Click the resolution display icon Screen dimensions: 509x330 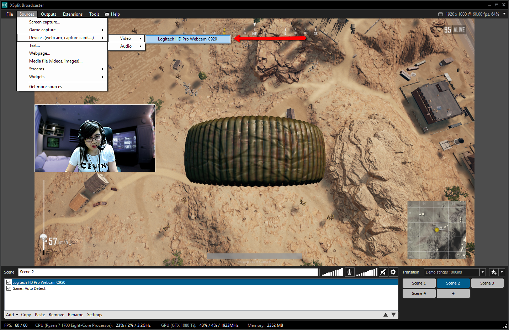441,14
